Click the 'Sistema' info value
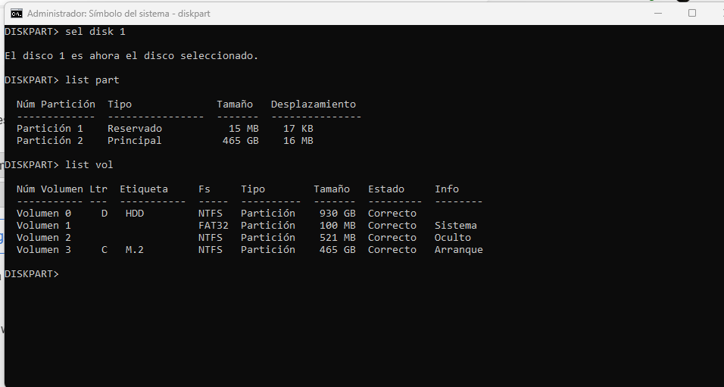 456,226
